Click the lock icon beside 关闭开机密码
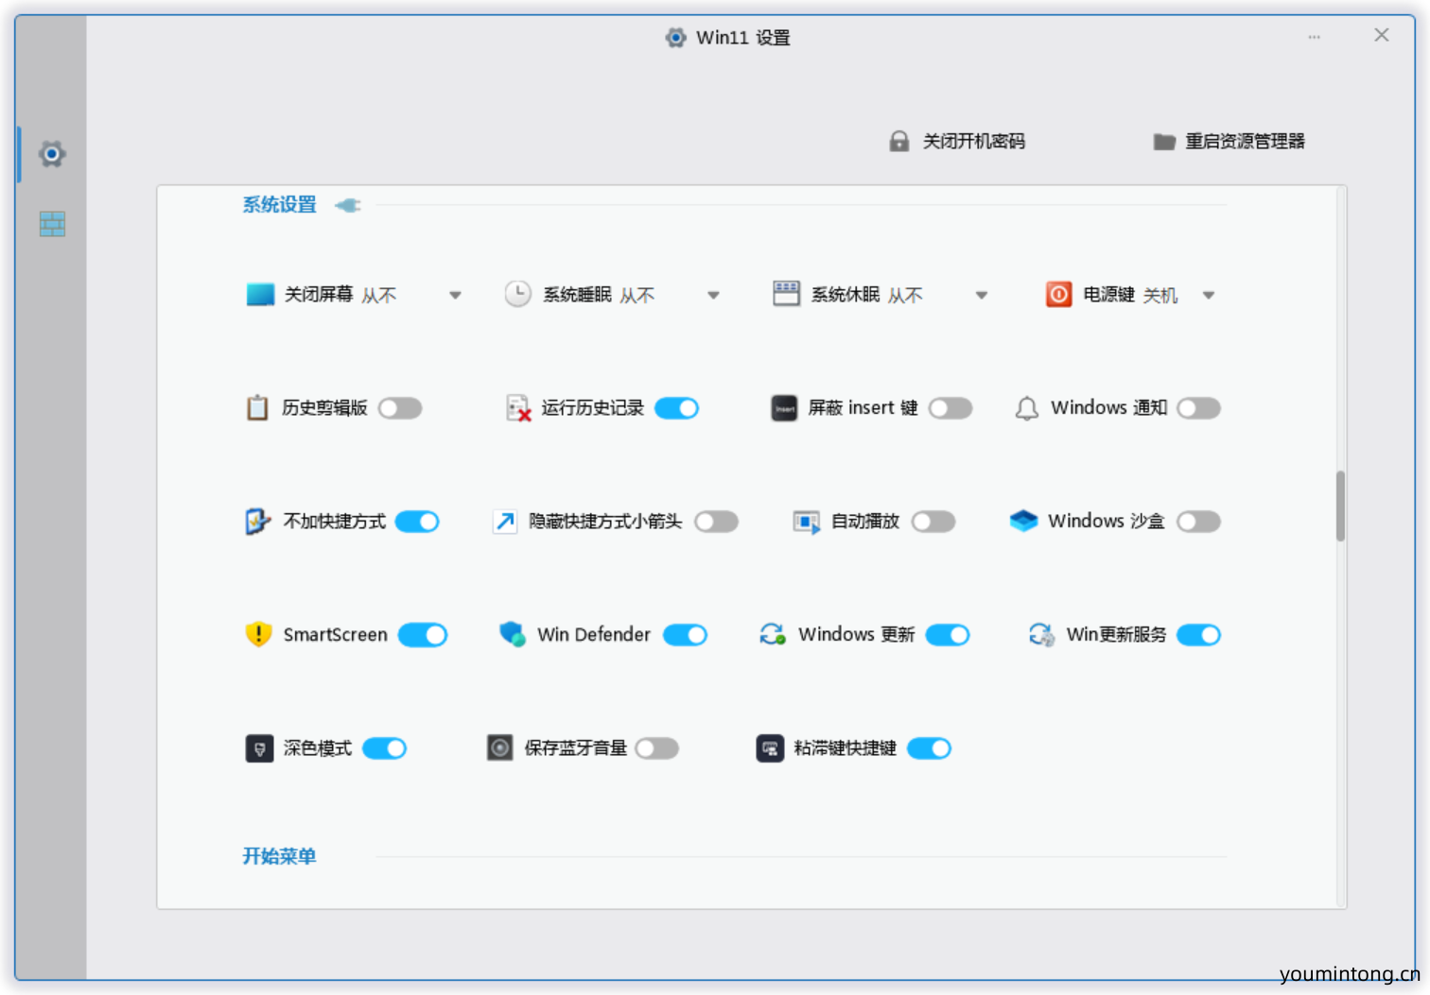This screenshot has width=1430, height=995. click(x=899, y=141)
